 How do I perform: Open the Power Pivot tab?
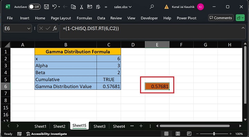pos(187,18)
